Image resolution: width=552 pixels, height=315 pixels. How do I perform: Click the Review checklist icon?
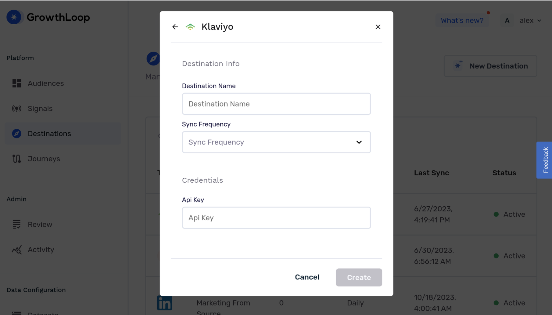pyautogui.click(x=16, y=224)
